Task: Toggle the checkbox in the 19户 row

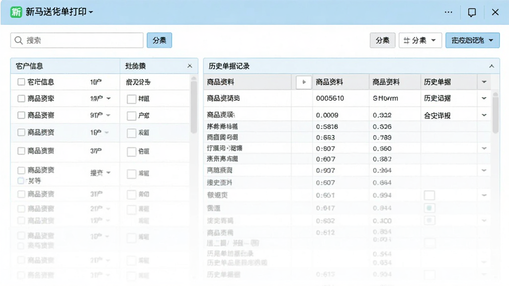Action: click(x=21, y=98)
